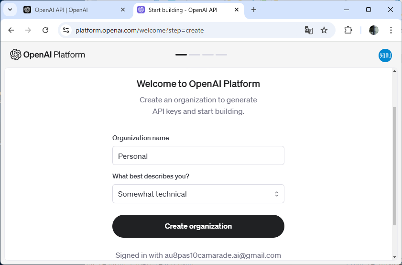
Task: Click the page vertical scrollbar down arrow
Action: click(x=394, y=257)
